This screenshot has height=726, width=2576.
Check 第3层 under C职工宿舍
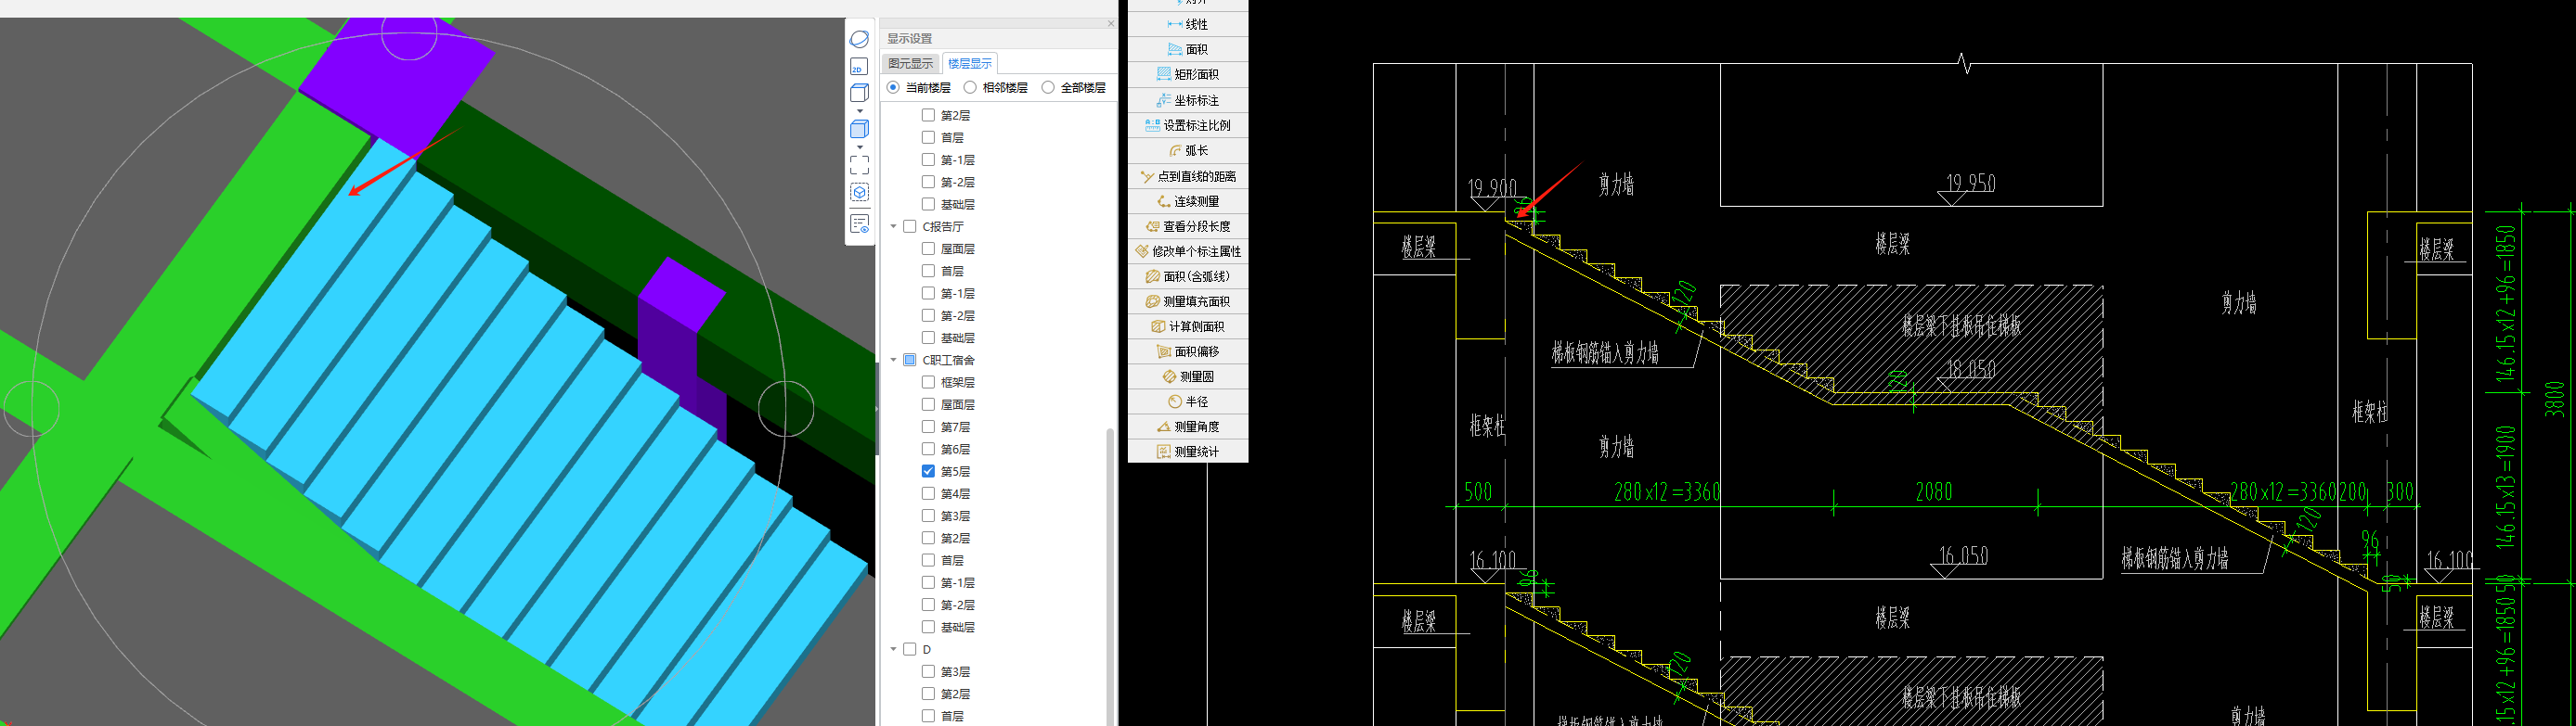pyautogui.click(x=928, y=516)
